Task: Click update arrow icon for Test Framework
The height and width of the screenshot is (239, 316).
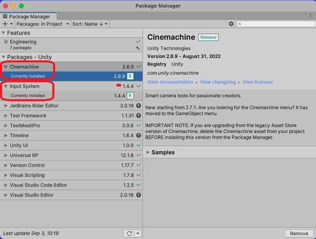Action: pos(138,116)
